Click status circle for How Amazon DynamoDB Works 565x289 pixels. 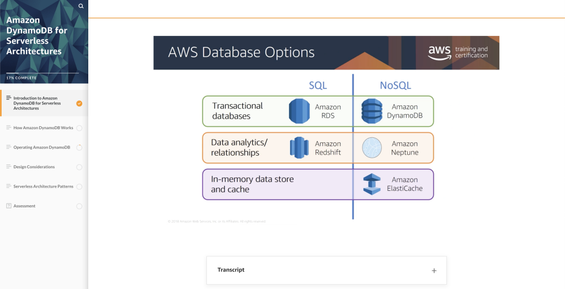pyautogui.click(x=79, y=128)
